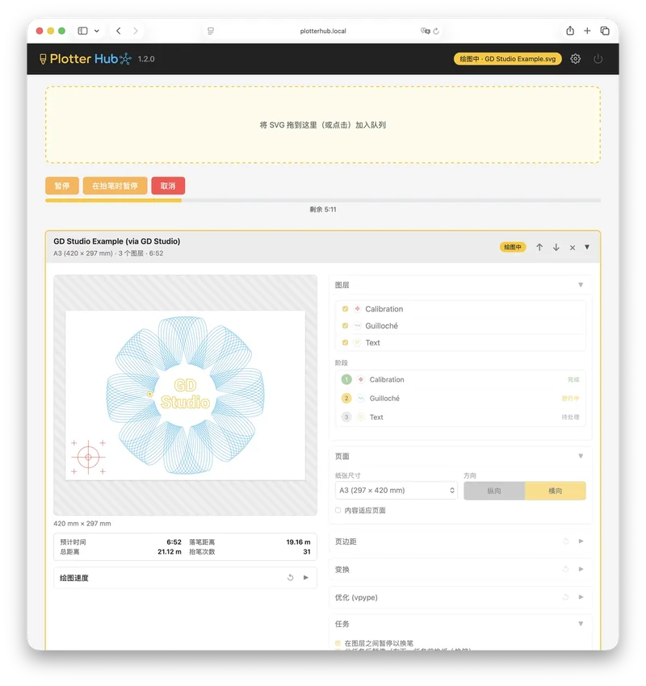This screenshot has height=686, width=646.
Task: Open a new browser tab with plus
Action: click(587, 31)
